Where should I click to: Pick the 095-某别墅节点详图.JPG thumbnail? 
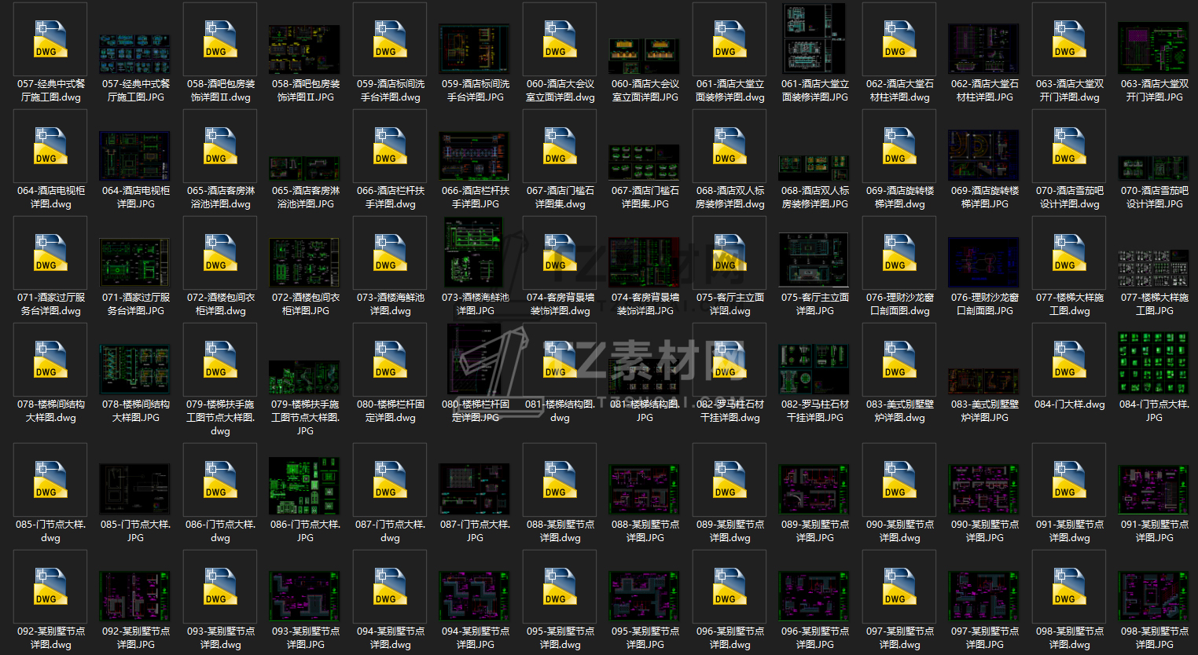pyautogui.click(x=645, y=596)
